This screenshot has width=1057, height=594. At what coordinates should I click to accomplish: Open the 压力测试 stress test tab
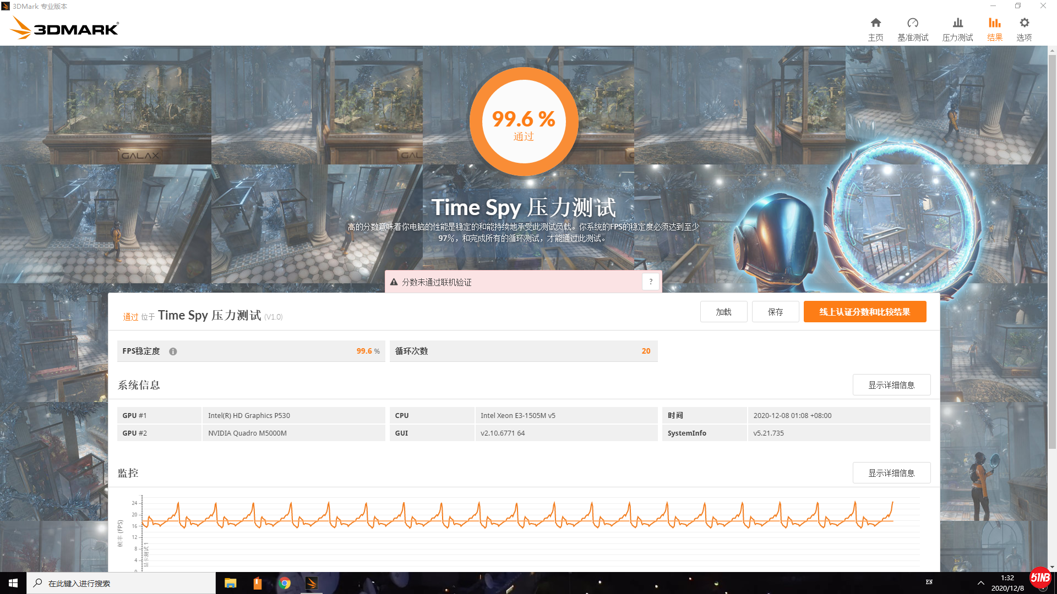click(957, 29)
